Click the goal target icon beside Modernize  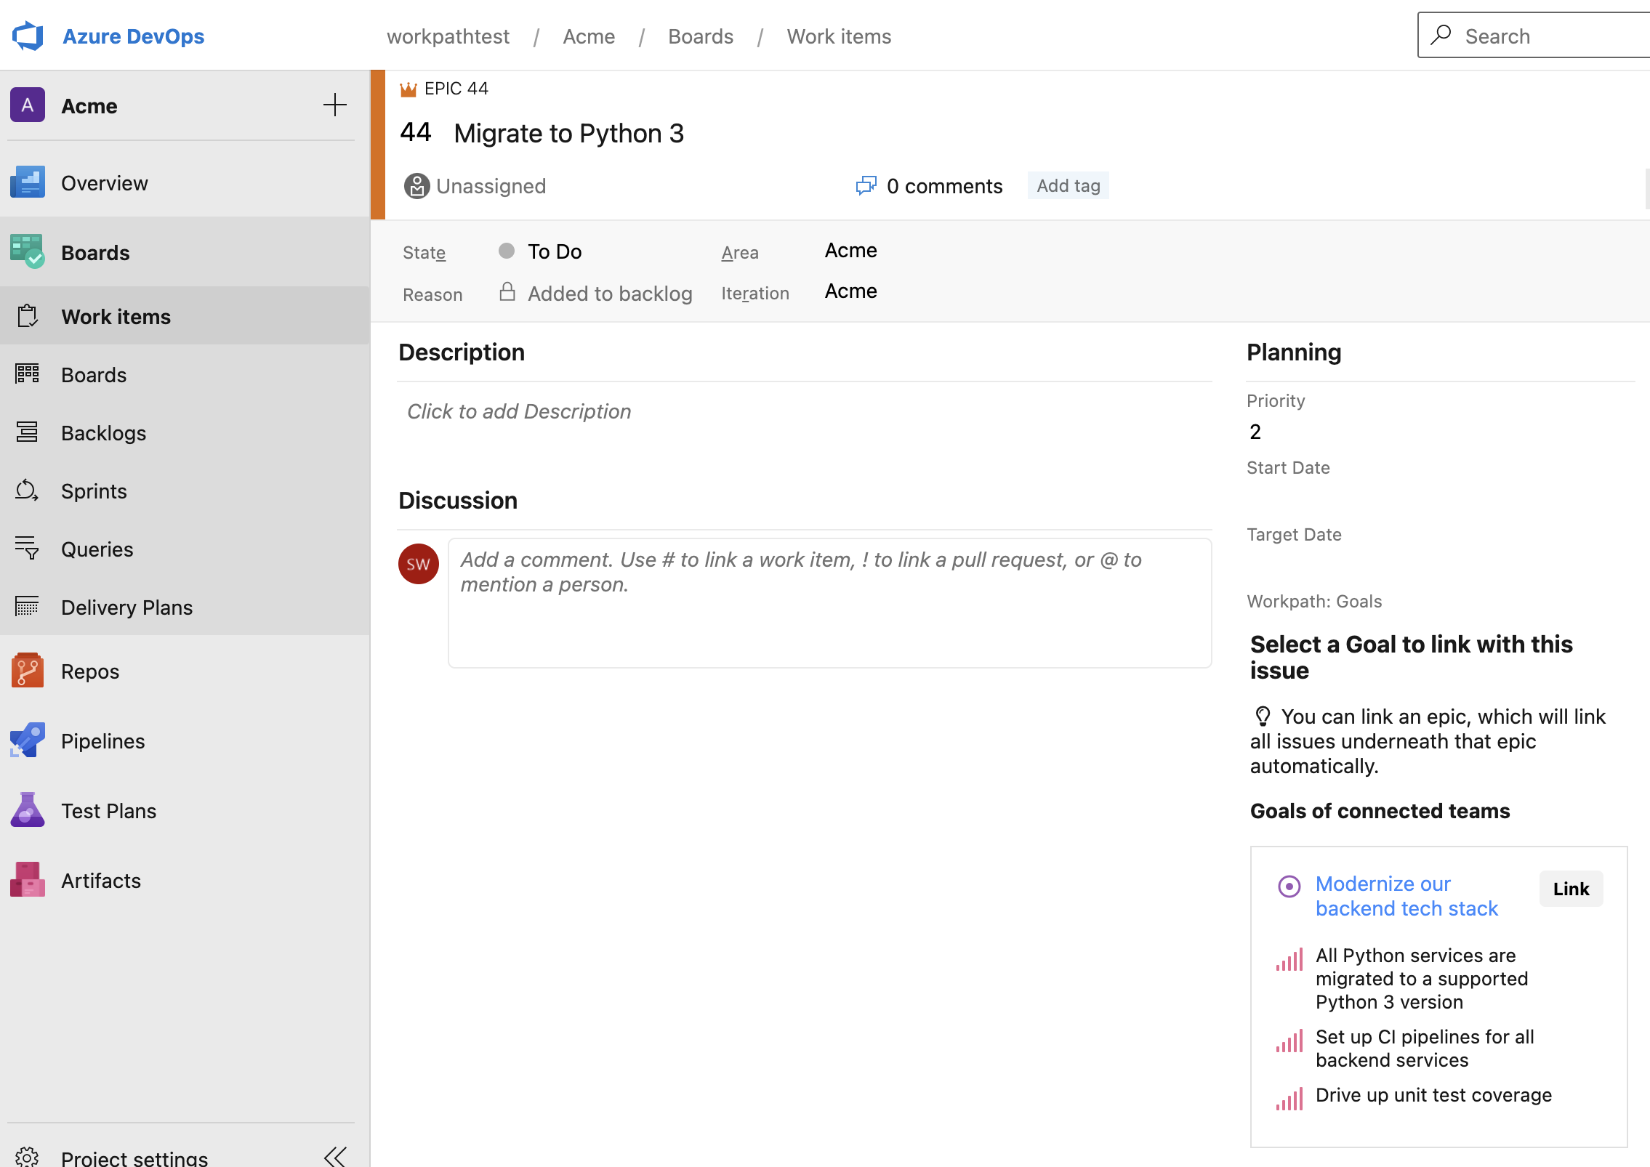pyautogui.click(x=1289, y=886)
